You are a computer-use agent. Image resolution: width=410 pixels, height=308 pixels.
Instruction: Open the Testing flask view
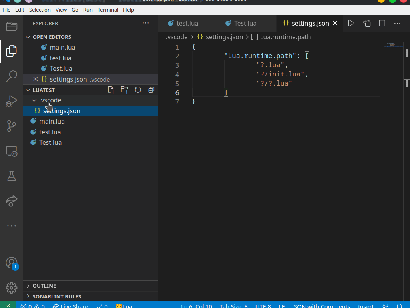pos(12,176)
